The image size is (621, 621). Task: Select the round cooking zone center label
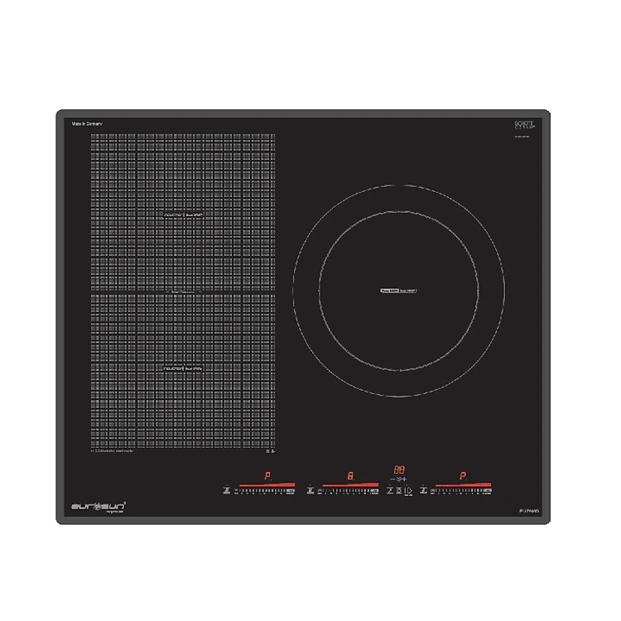pos(397,291)
